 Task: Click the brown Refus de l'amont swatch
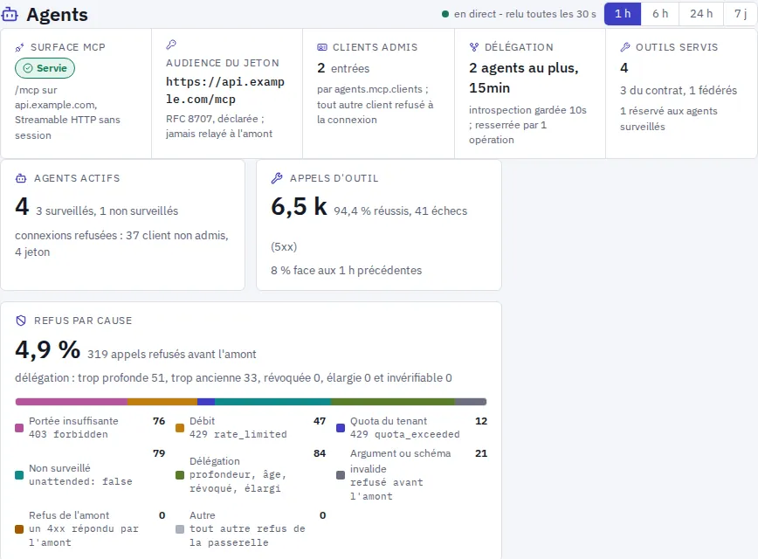click(x=19, y=529)
